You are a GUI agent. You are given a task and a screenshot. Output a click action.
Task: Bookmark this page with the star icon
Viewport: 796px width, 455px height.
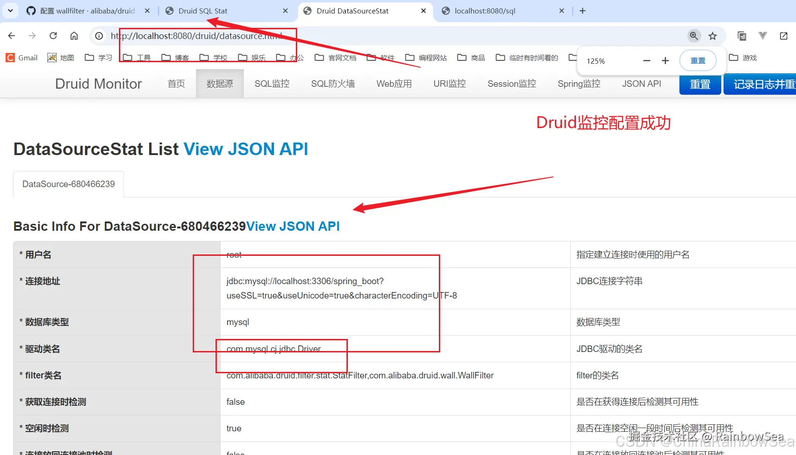[x=713, y=36]
